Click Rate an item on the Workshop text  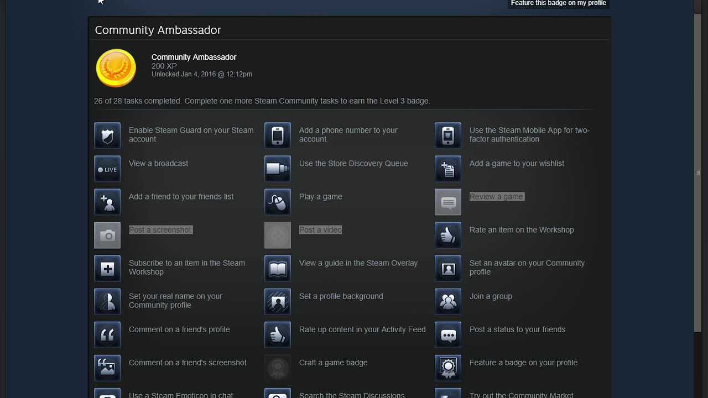click(x=522, y=230)
